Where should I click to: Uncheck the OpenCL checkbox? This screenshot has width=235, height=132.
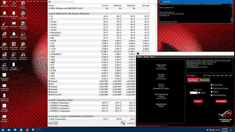point(211,92)
